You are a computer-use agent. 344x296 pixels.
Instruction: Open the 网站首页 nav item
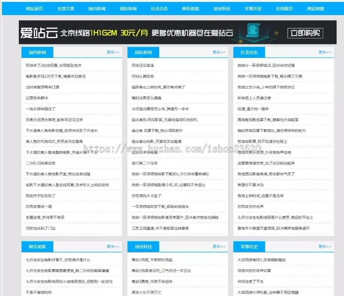click(x=35, y=8)
